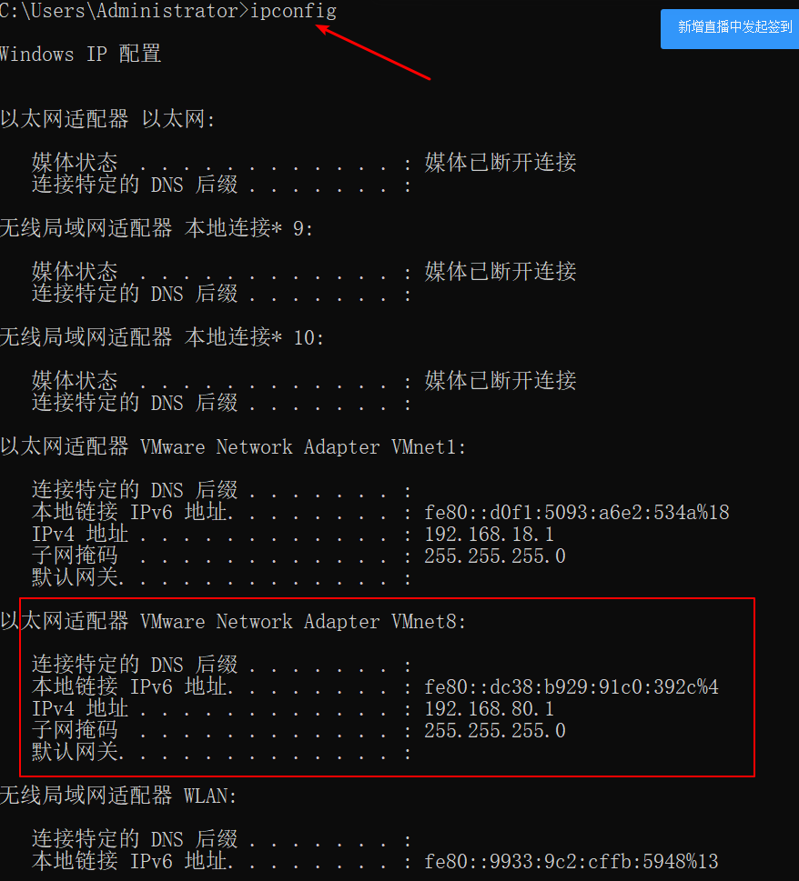This screenshot has width=799, height=881.
Task: Click the ipconfig command text
Action: tap(293, 11)
